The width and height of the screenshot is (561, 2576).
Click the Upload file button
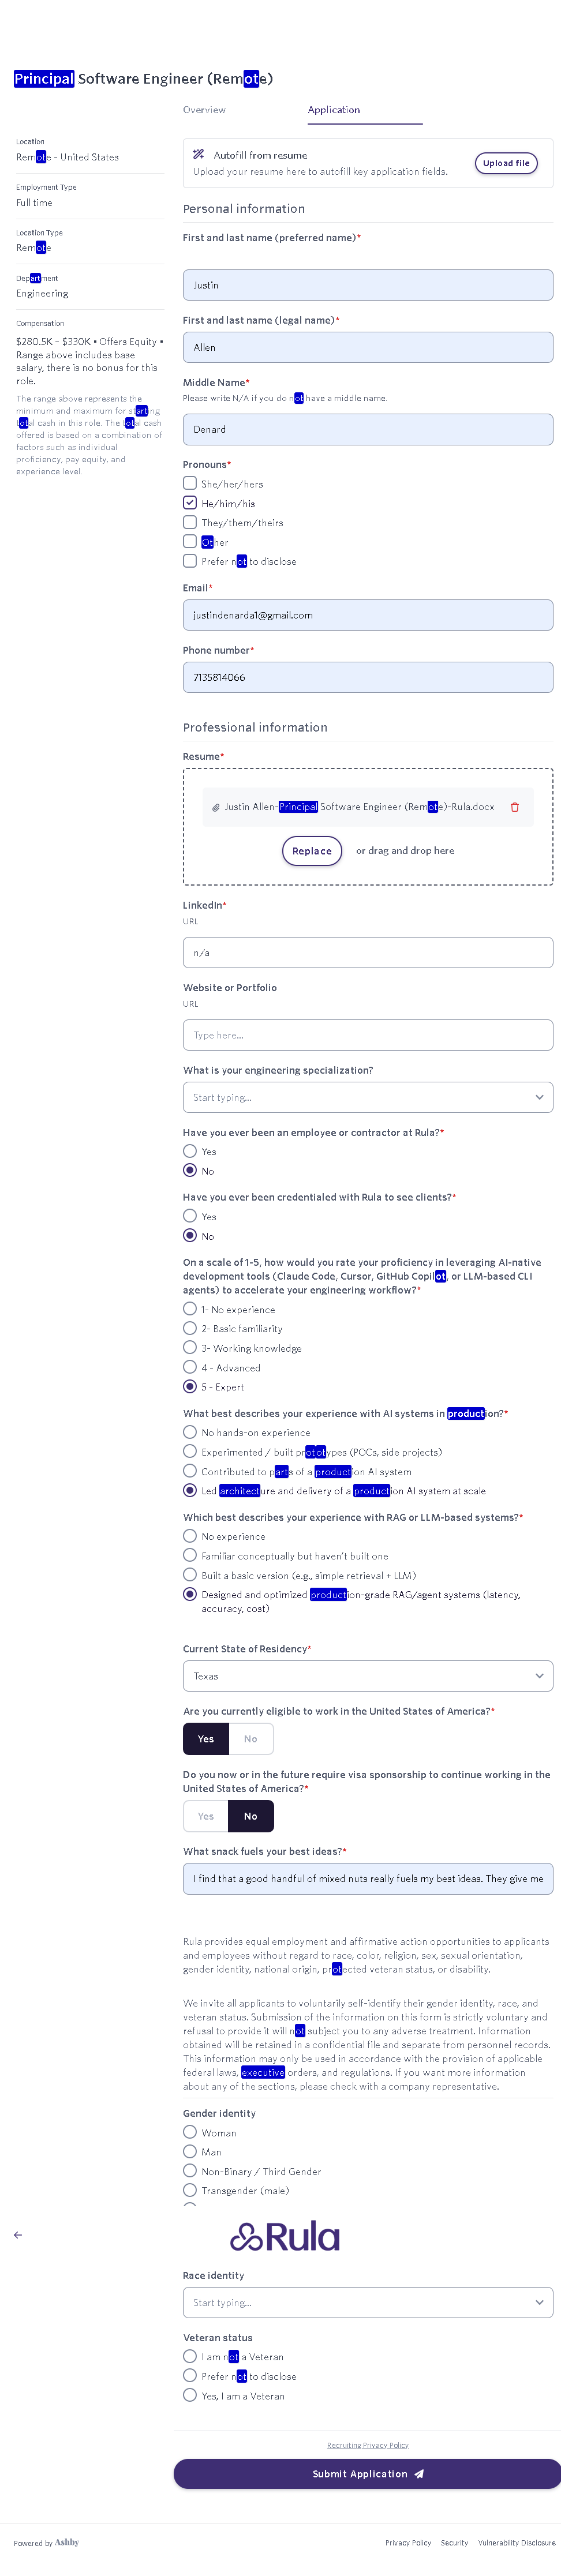[506, 163]
